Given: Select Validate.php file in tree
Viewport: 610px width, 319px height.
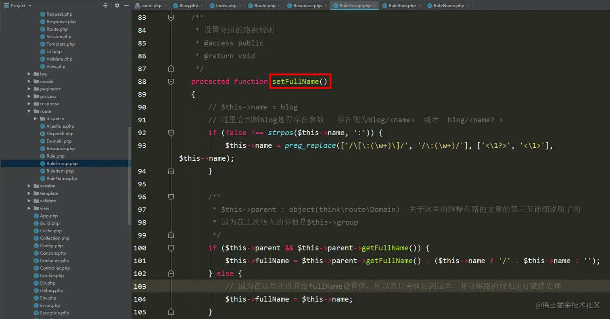Looking at the screenshot, I should 59,59.
